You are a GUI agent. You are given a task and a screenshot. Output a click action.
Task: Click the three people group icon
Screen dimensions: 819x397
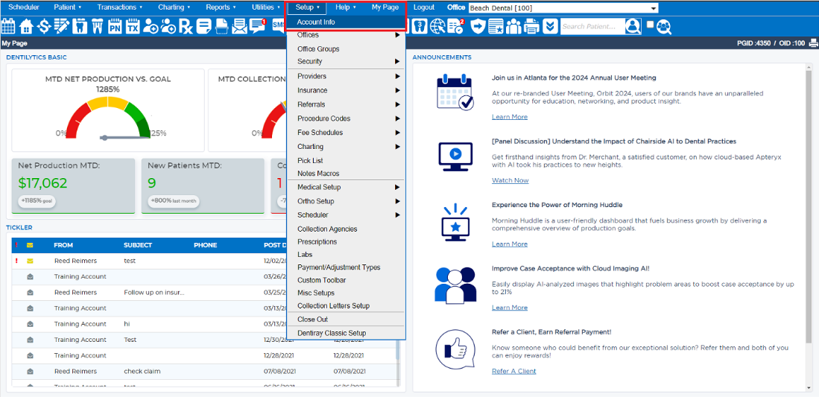pyautogui.click(x=514, y=25)
